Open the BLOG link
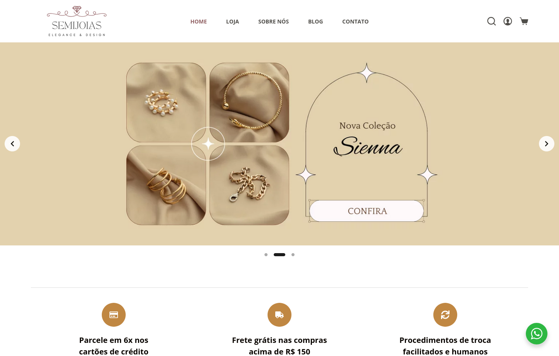This screenshot has height=356, width=559. point(315,22)
